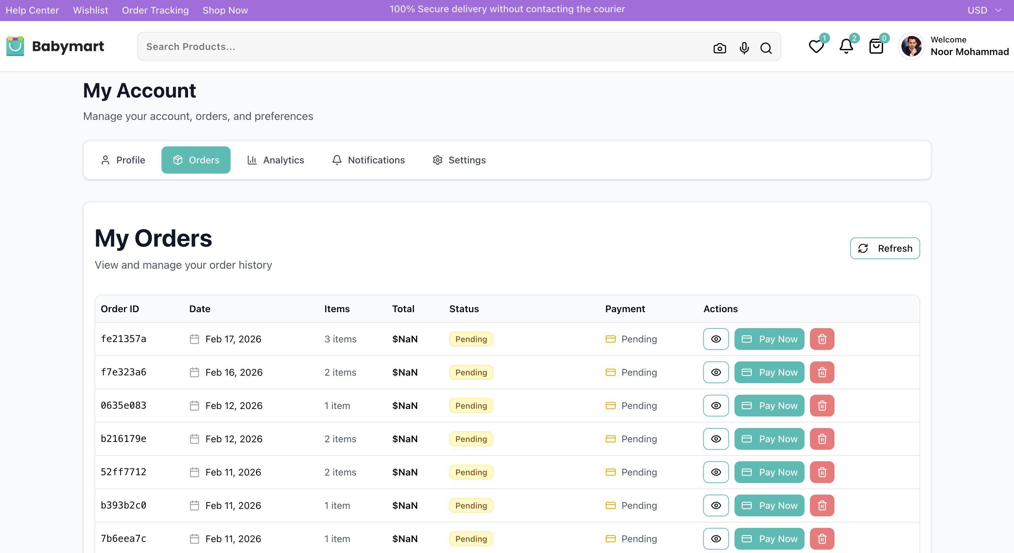View details of order b393b2c0
This screenshot has width=1014, height=553.
[x=716, y=505]
